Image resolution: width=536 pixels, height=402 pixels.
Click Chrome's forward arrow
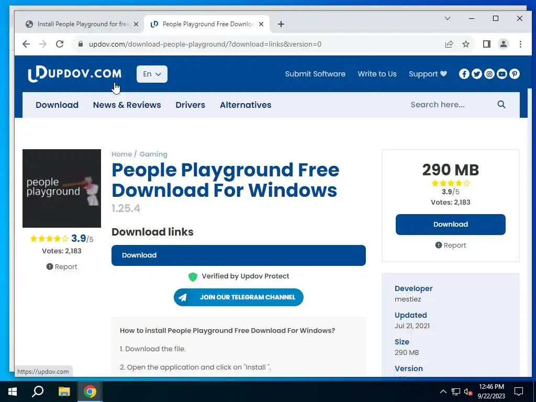(x=43, y=44)
